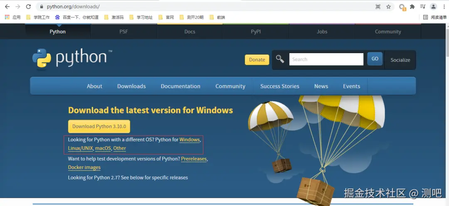
Task: Select the Community top tab
Action: pyautogui.click(x=388, y=32)
